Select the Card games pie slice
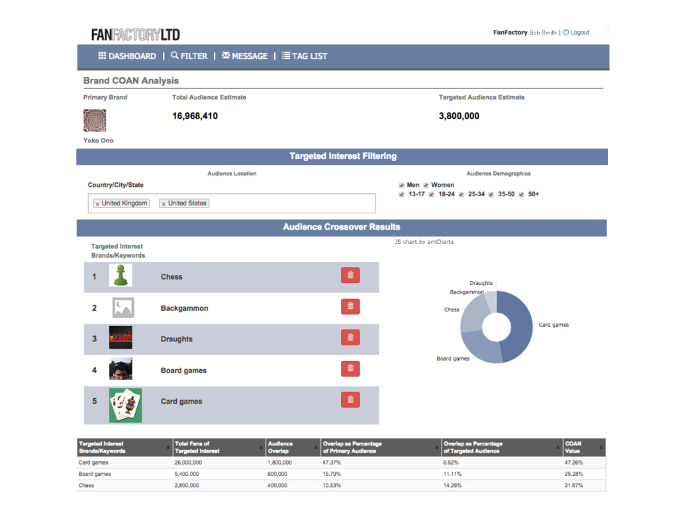Viewport: 678px width, 509px height. pyautogui.click(x=521, y=327)
